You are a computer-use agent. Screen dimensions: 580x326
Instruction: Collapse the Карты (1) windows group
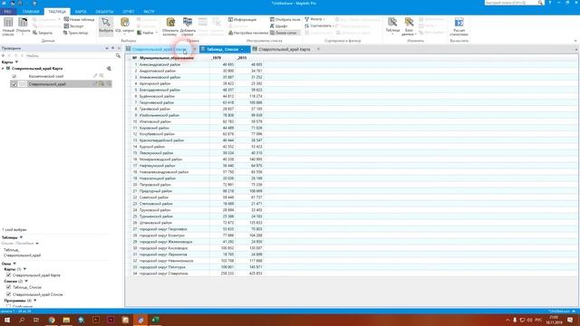[24, 269]
